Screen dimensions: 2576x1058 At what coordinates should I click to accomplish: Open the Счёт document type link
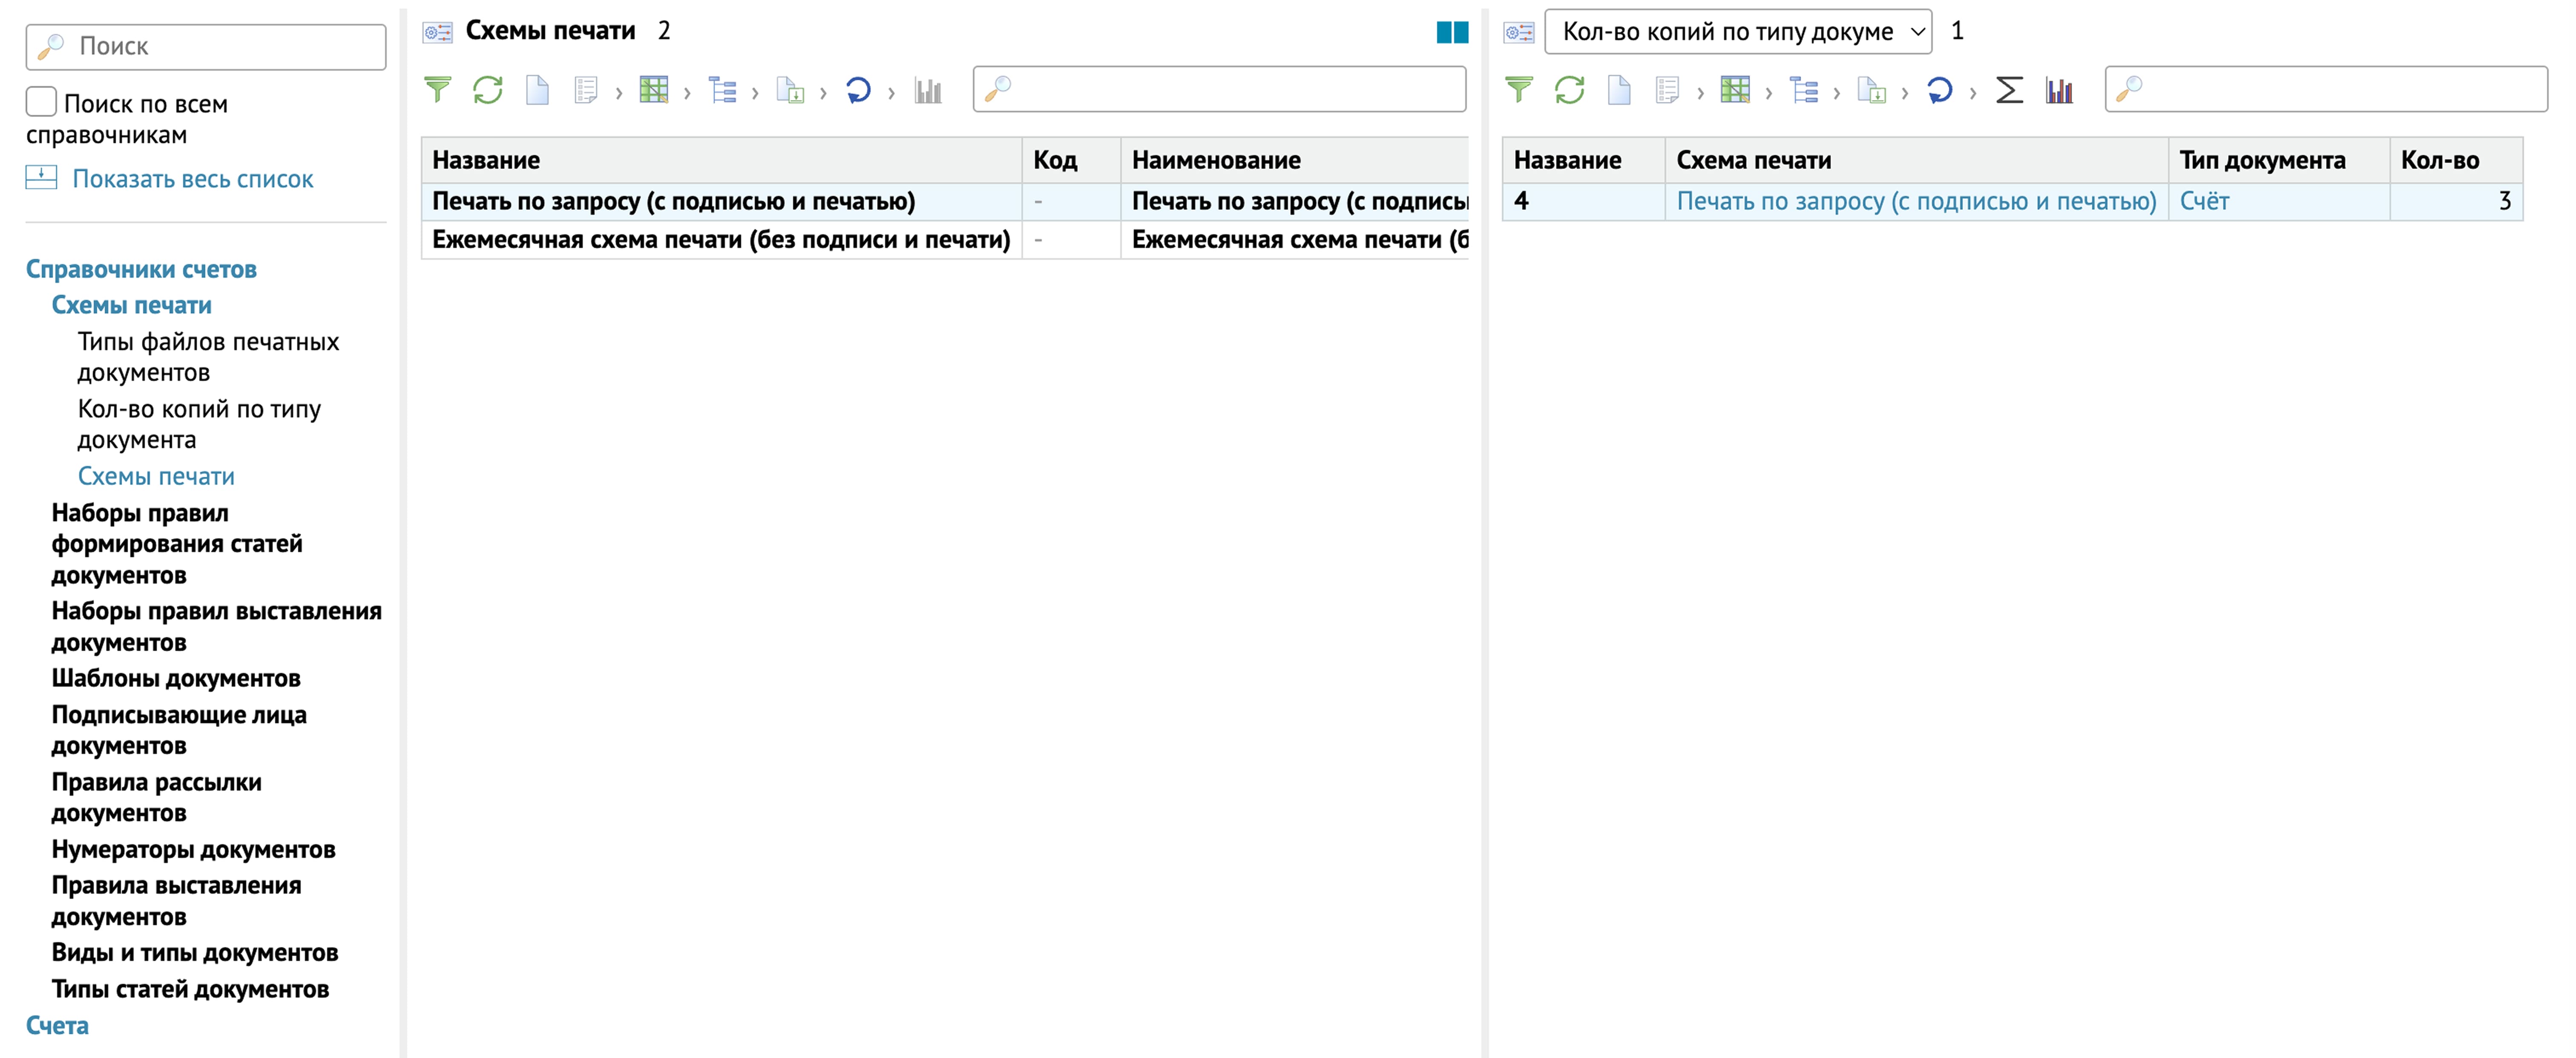2204,201
